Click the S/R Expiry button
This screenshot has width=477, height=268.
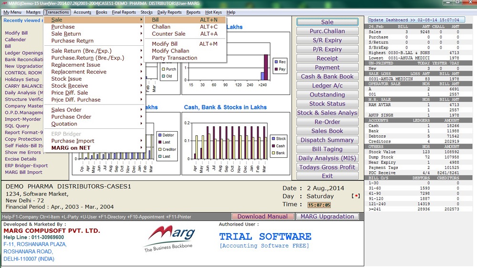pos(327,40)
